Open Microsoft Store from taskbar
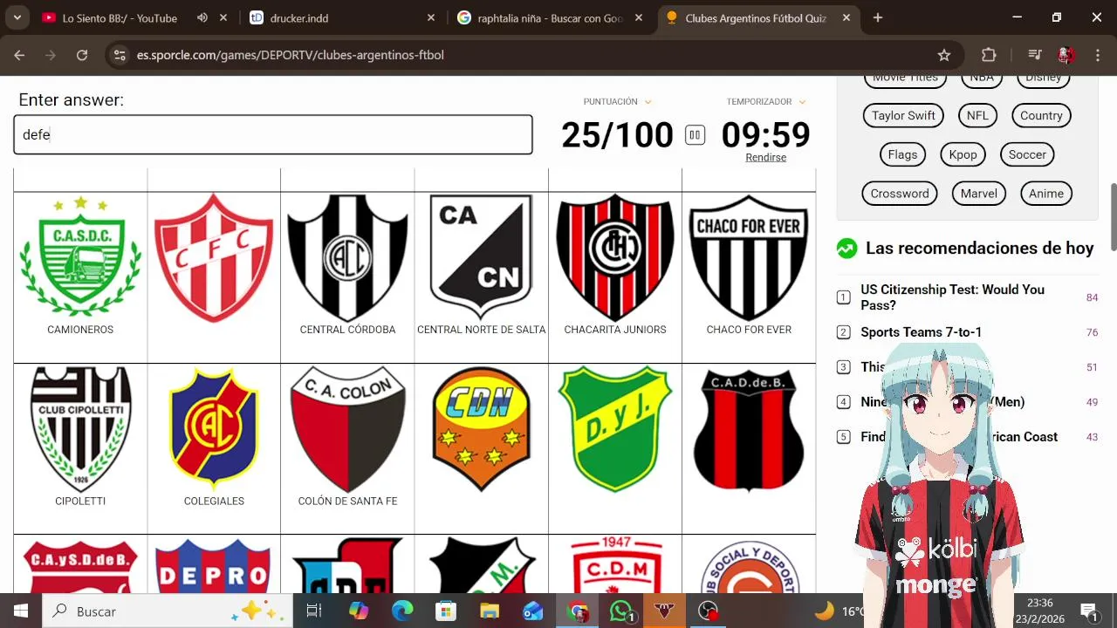The width and height of the screenshot is (1117, 628). pos(446,611)
